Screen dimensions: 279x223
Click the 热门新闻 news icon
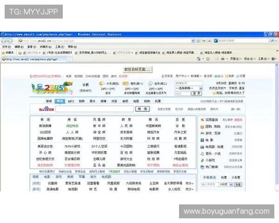click(202, 167)
